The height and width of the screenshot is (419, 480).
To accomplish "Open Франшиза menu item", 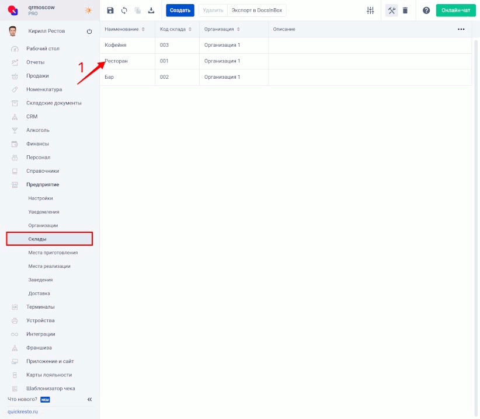I will tap(39, 348).
